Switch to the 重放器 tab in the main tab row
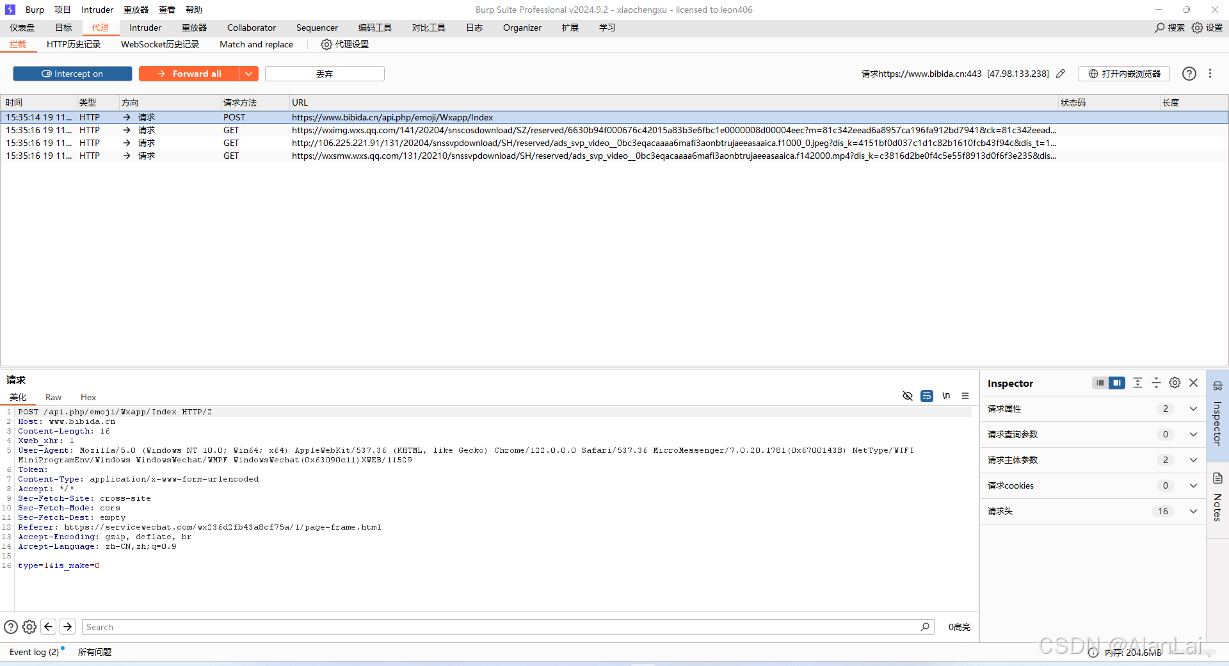Viewport: 1229px width, 666px height. pos(194,28)
